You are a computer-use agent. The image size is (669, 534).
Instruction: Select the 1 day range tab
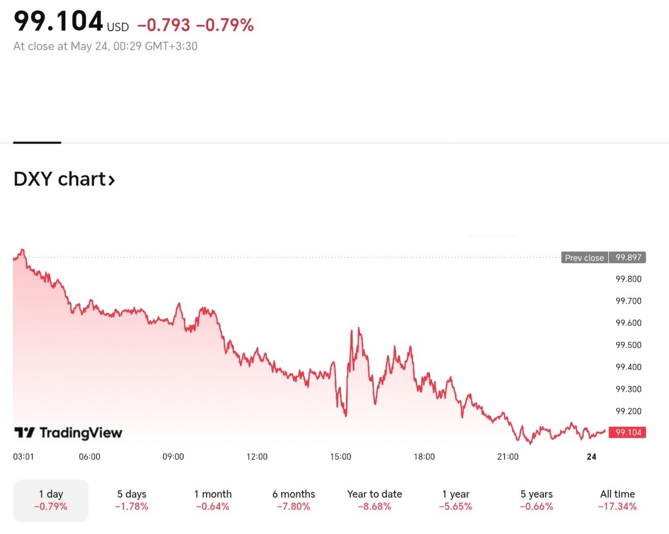tap(51, 500)
